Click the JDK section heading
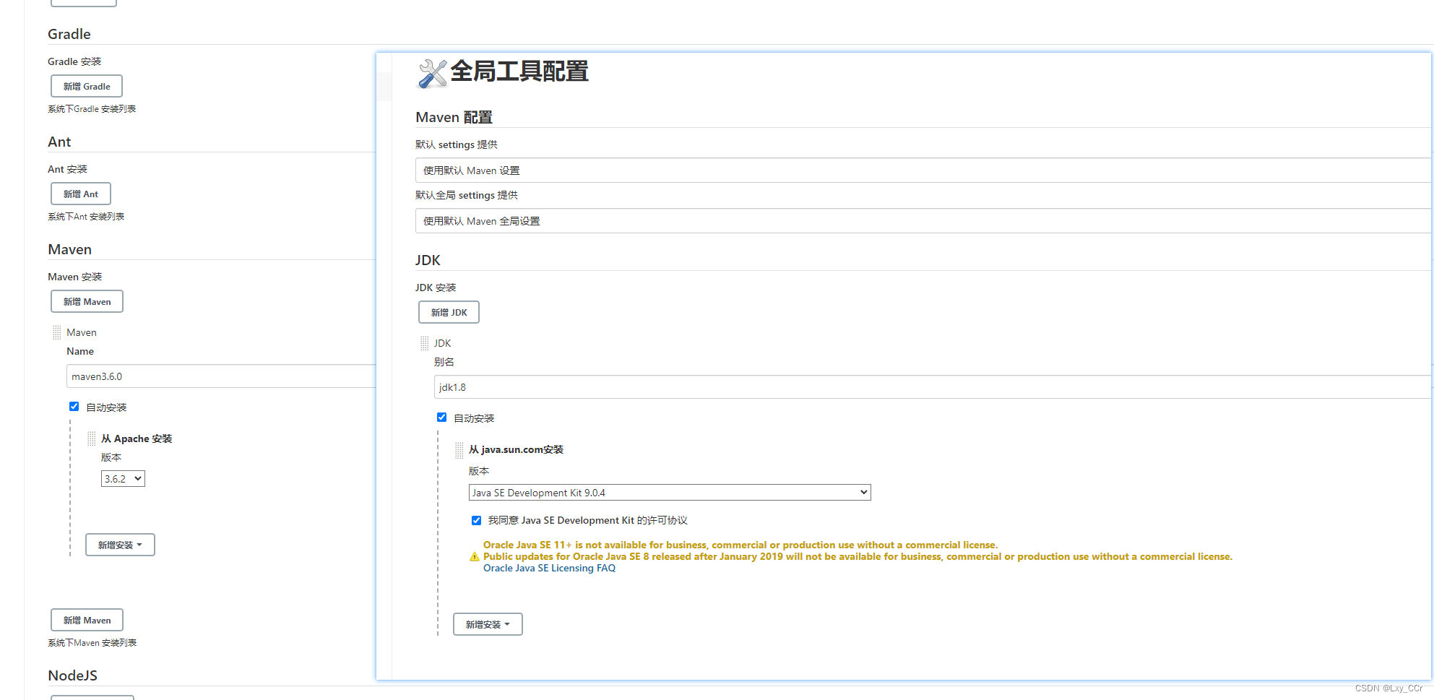1434x700 pixels. point(428,260)
